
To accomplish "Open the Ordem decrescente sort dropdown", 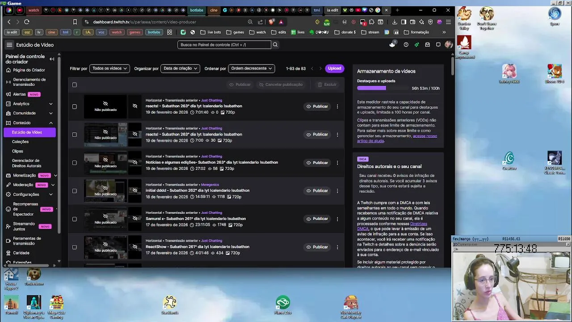I will point(251,68).
